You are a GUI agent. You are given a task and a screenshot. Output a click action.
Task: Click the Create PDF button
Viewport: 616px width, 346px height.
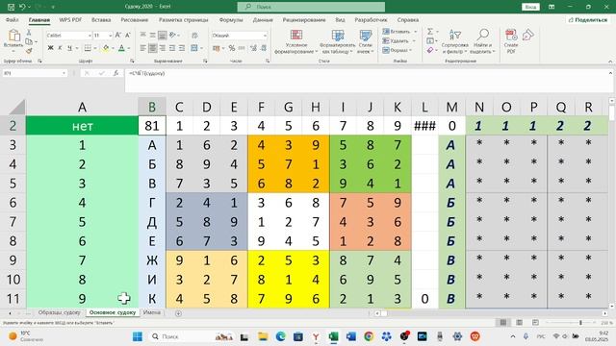click(x=511, y=41)
